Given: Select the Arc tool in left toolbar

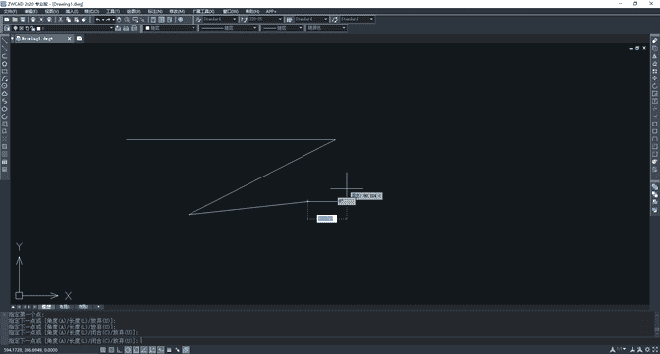Looking at the screenshot, I should pyautogui.click(x=5, y=79).
